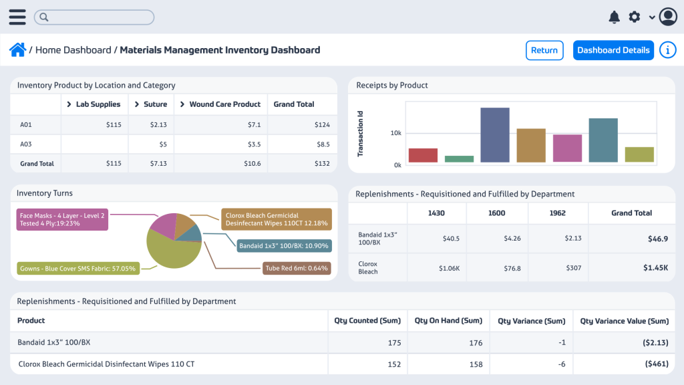Click Bandaid grand total $46.9
The width and height of the screenshot is (684, 385).
click(x=658, y=239)
